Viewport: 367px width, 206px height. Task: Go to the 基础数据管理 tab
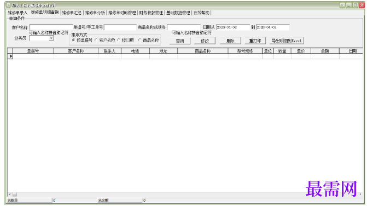178,13
